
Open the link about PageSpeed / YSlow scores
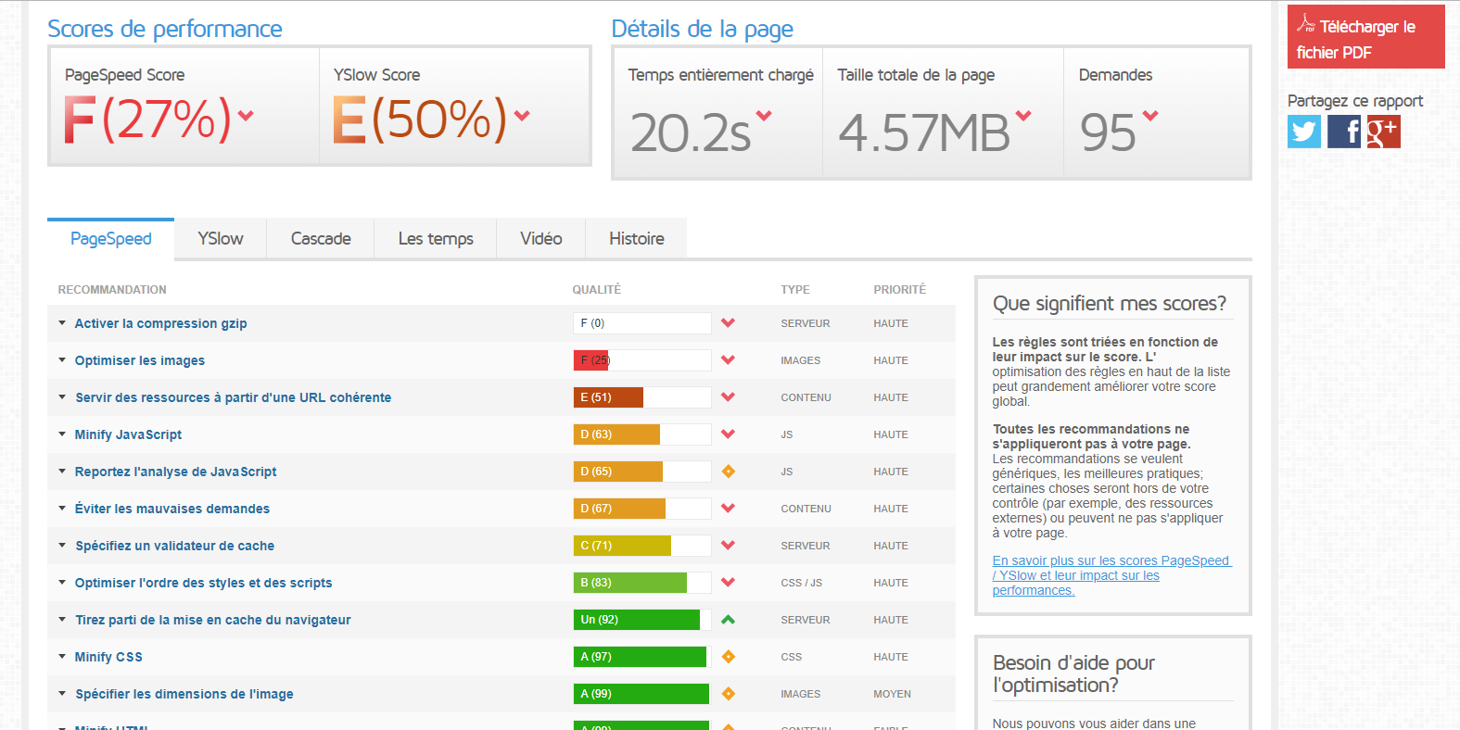coord(1111,575)
